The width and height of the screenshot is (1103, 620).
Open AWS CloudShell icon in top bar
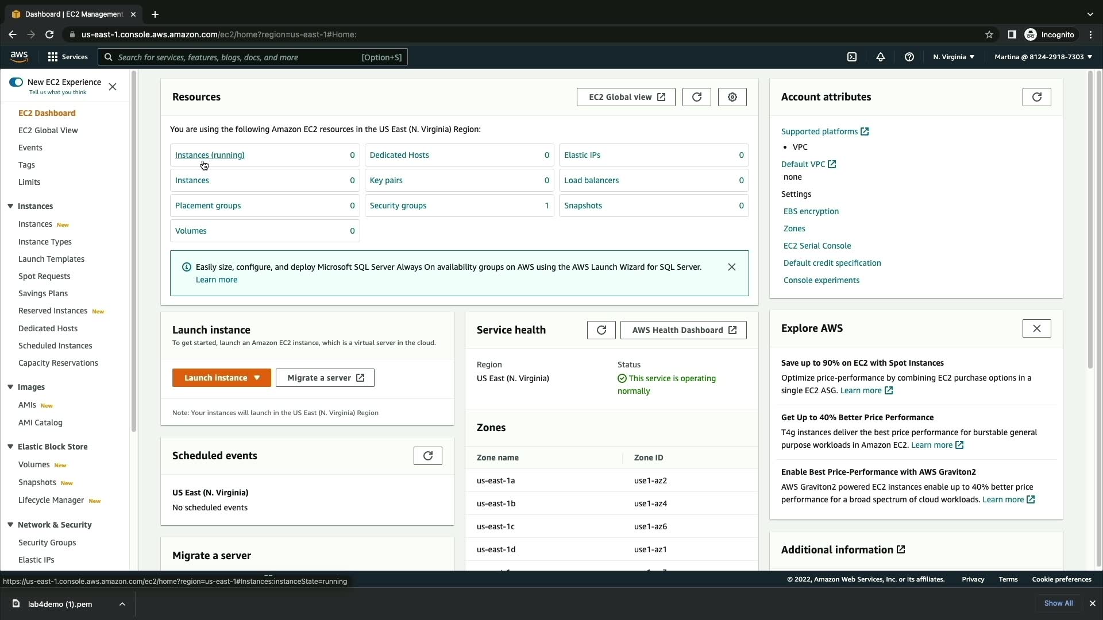(x=852, y=57)
